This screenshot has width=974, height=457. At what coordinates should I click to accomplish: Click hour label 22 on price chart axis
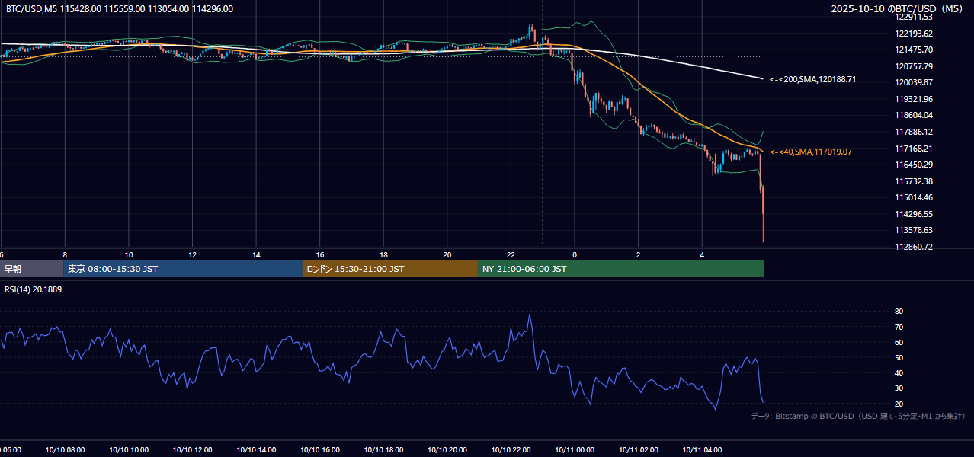511,255
